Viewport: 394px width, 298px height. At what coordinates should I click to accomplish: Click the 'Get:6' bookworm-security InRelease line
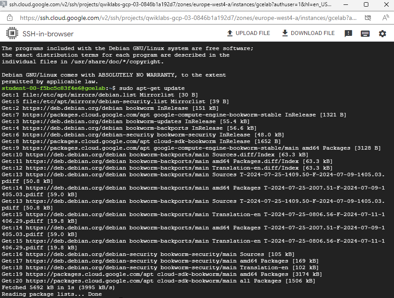[x=143, y=135]
